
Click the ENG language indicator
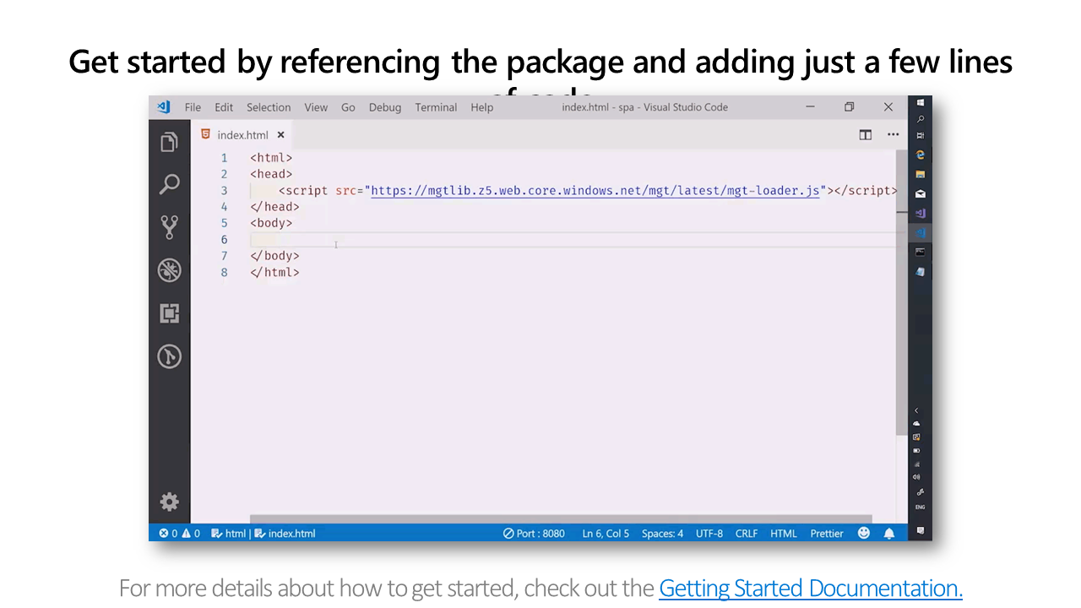[x=920, y=508]
